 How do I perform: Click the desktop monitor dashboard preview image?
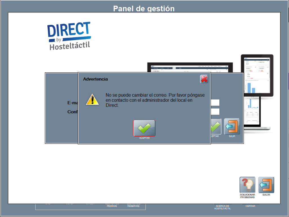tap(190, 67)
